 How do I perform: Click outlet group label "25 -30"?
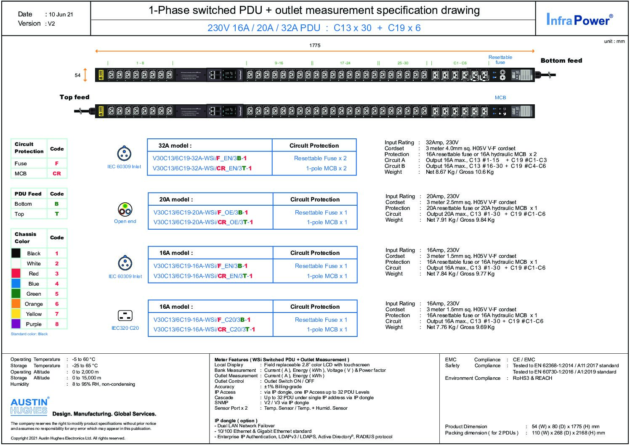(403, 63)
